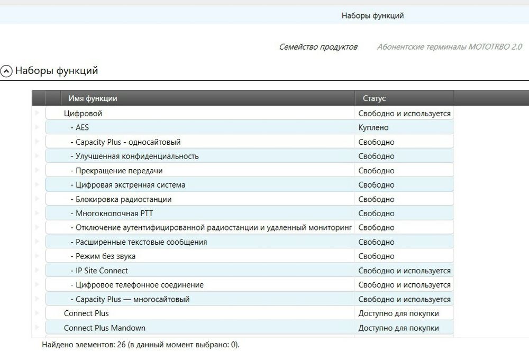Sort by the Имя функции column header
Screen dimensions: 529x352
click(93, 98)
